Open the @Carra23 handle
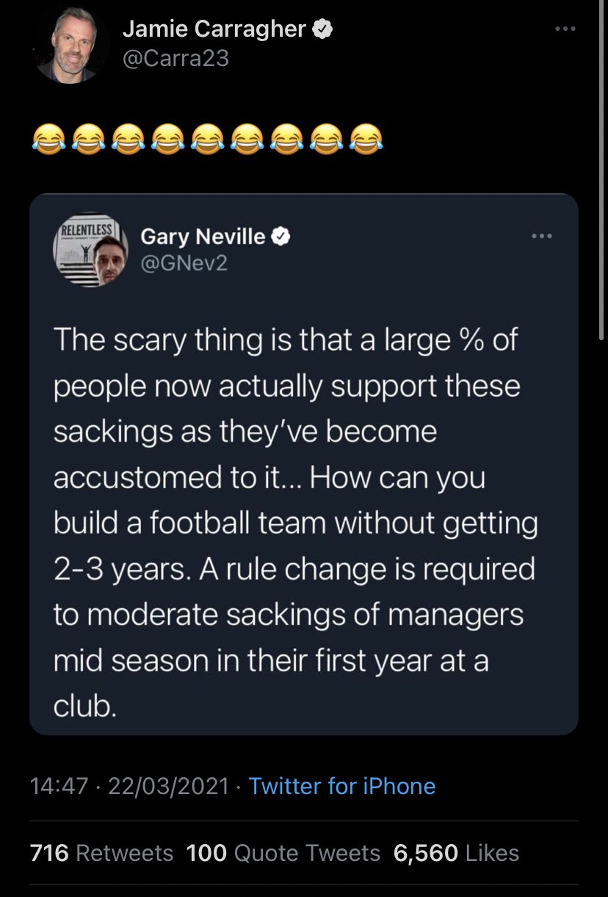The height and width of the screenshot is (897, 608). (x=175, y=58)
